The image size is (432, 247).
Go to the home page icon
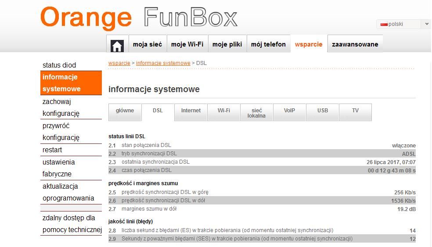pos(117,46)
